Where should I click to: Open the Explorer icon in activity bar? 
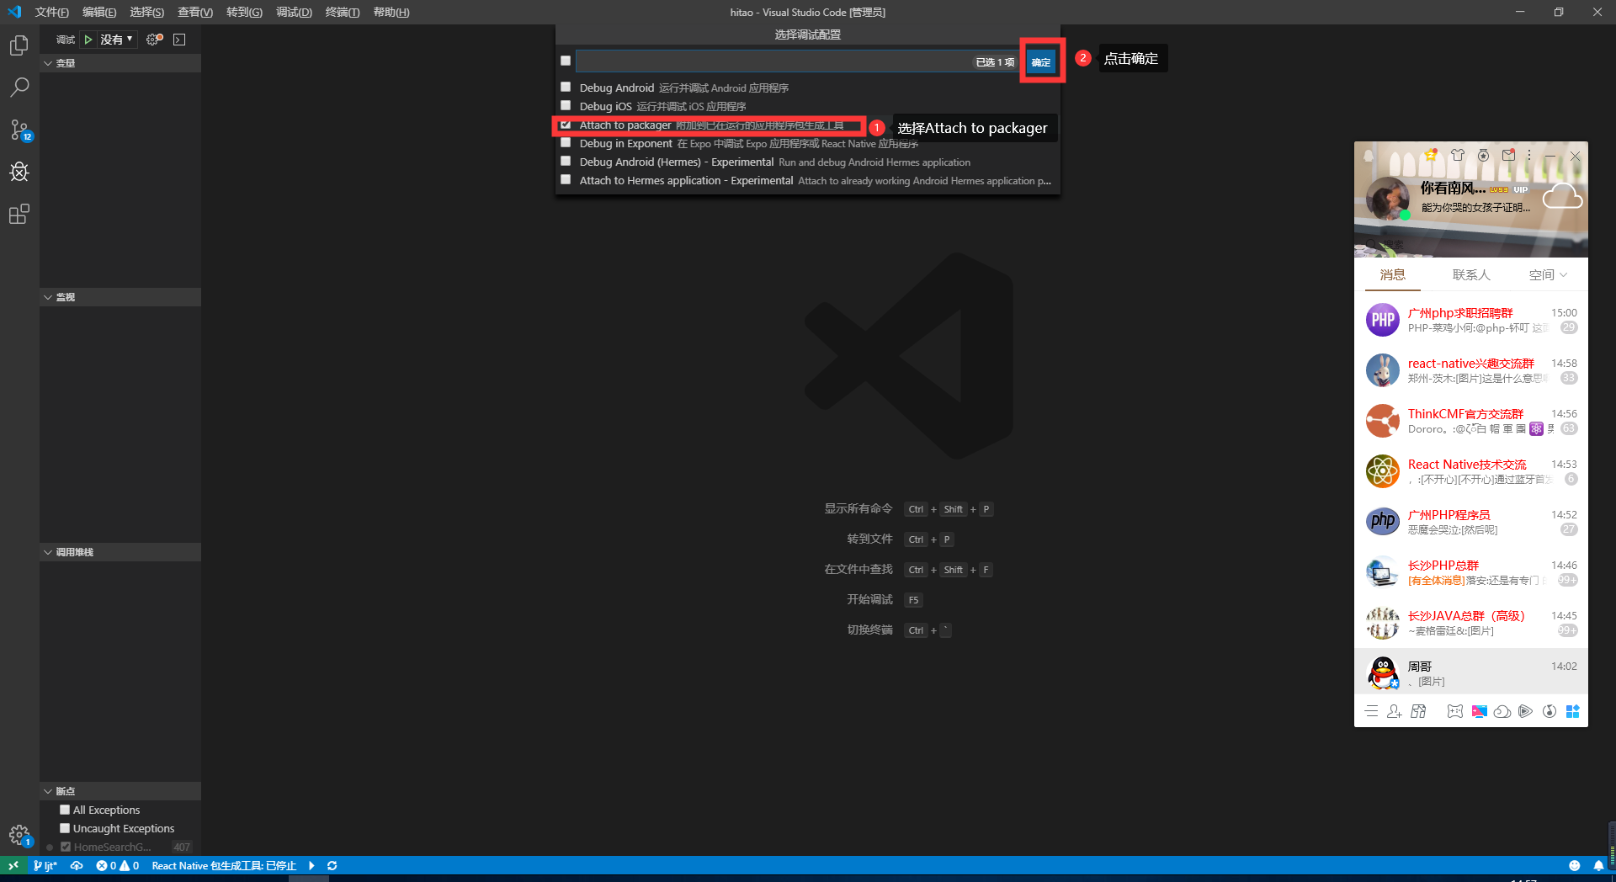[x=19, y=45]
